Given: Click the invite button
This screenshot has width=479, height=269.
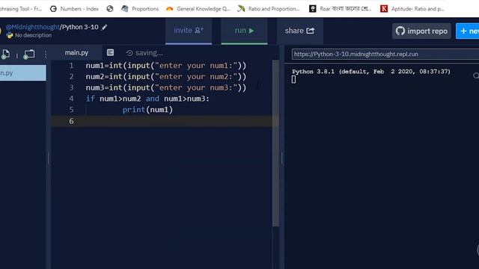Looking at the screenshot, I should click(189, 31).
